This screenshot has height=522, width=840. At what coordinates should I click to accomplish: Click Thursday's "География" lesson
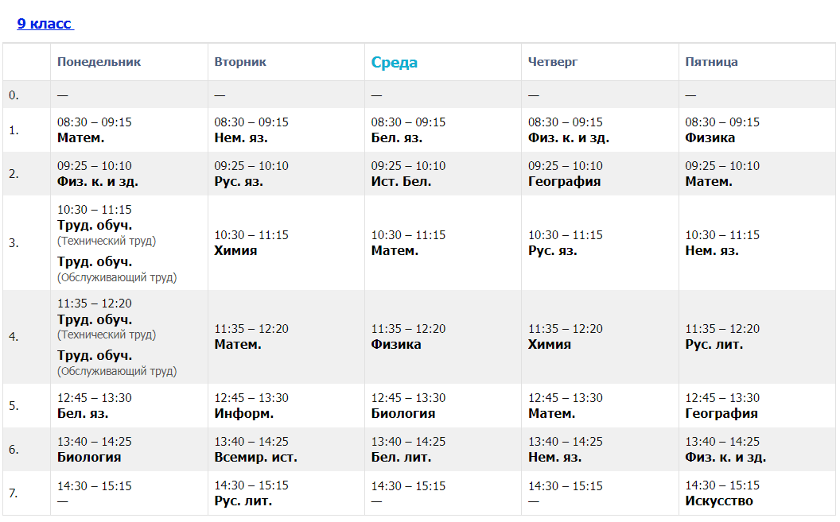pos(564,181)
